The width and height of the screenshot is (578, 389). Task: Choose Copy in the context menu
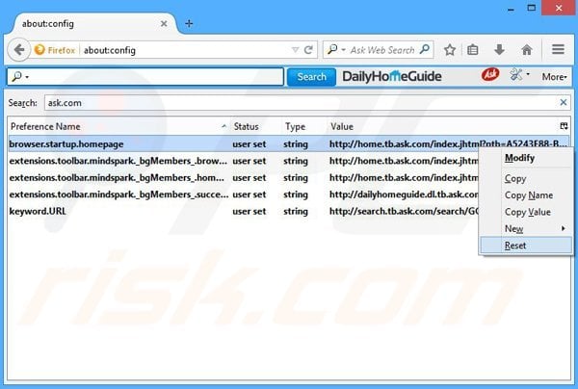tap(526, 179)
